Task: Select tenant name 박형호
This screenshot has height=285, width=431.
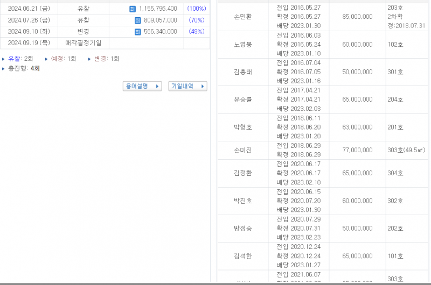Action: [243, 127]
